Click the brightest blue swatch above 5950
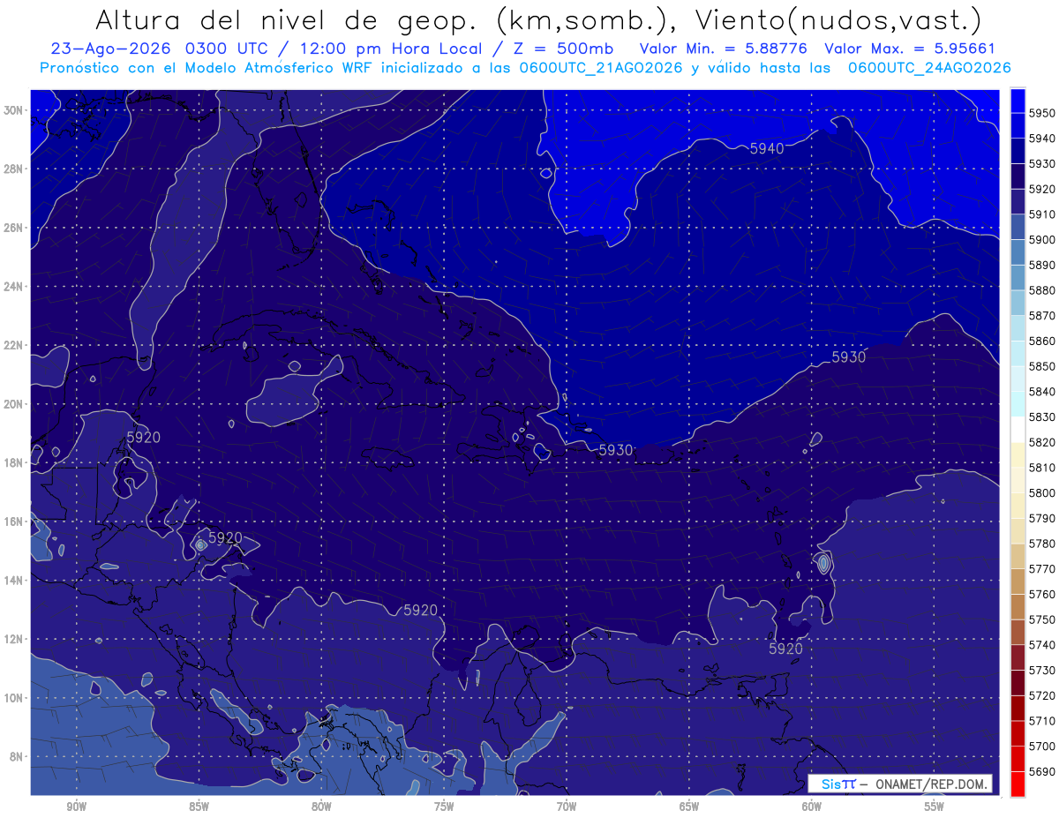Viewport: 1059px width, 818px height. tap(1018, 100)
